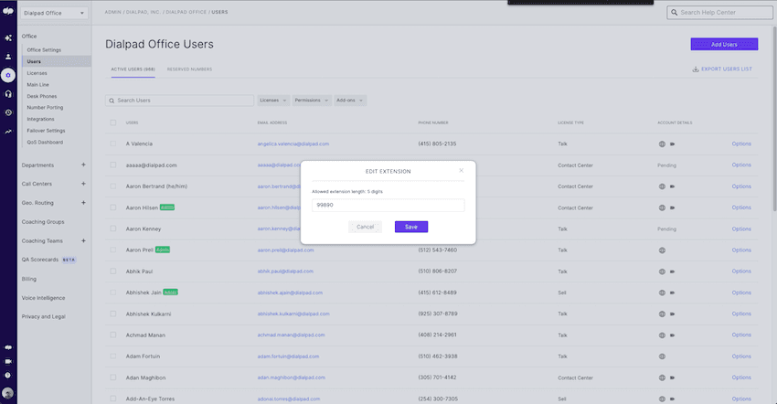Open the Licenses filter dropdown

(x=273, y=100)
